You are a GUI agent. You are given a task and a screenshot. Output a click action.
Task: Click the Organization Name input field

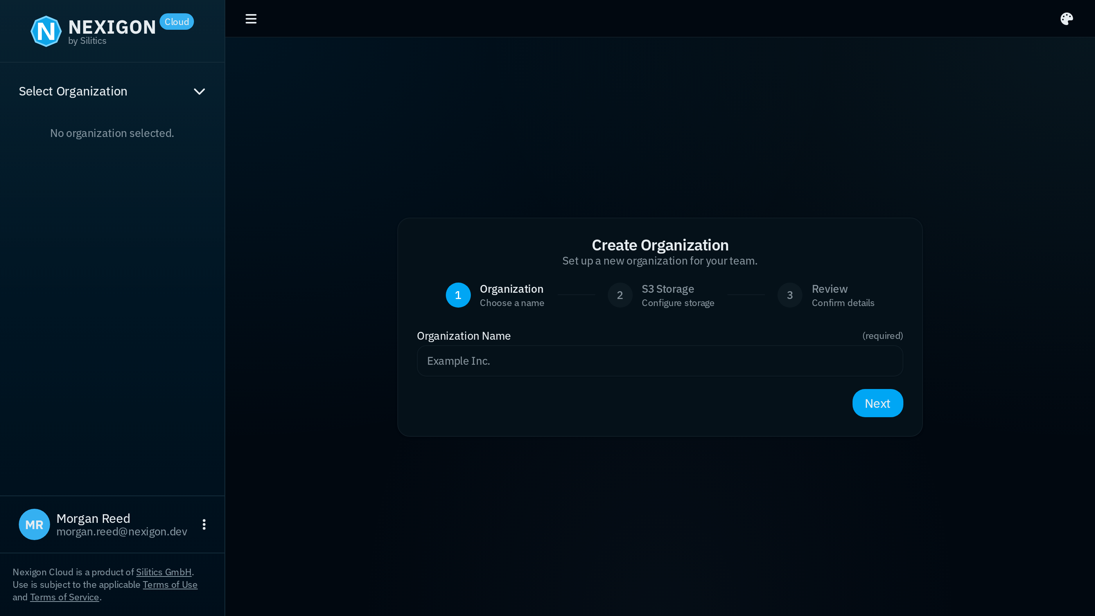tap(659, 361)
